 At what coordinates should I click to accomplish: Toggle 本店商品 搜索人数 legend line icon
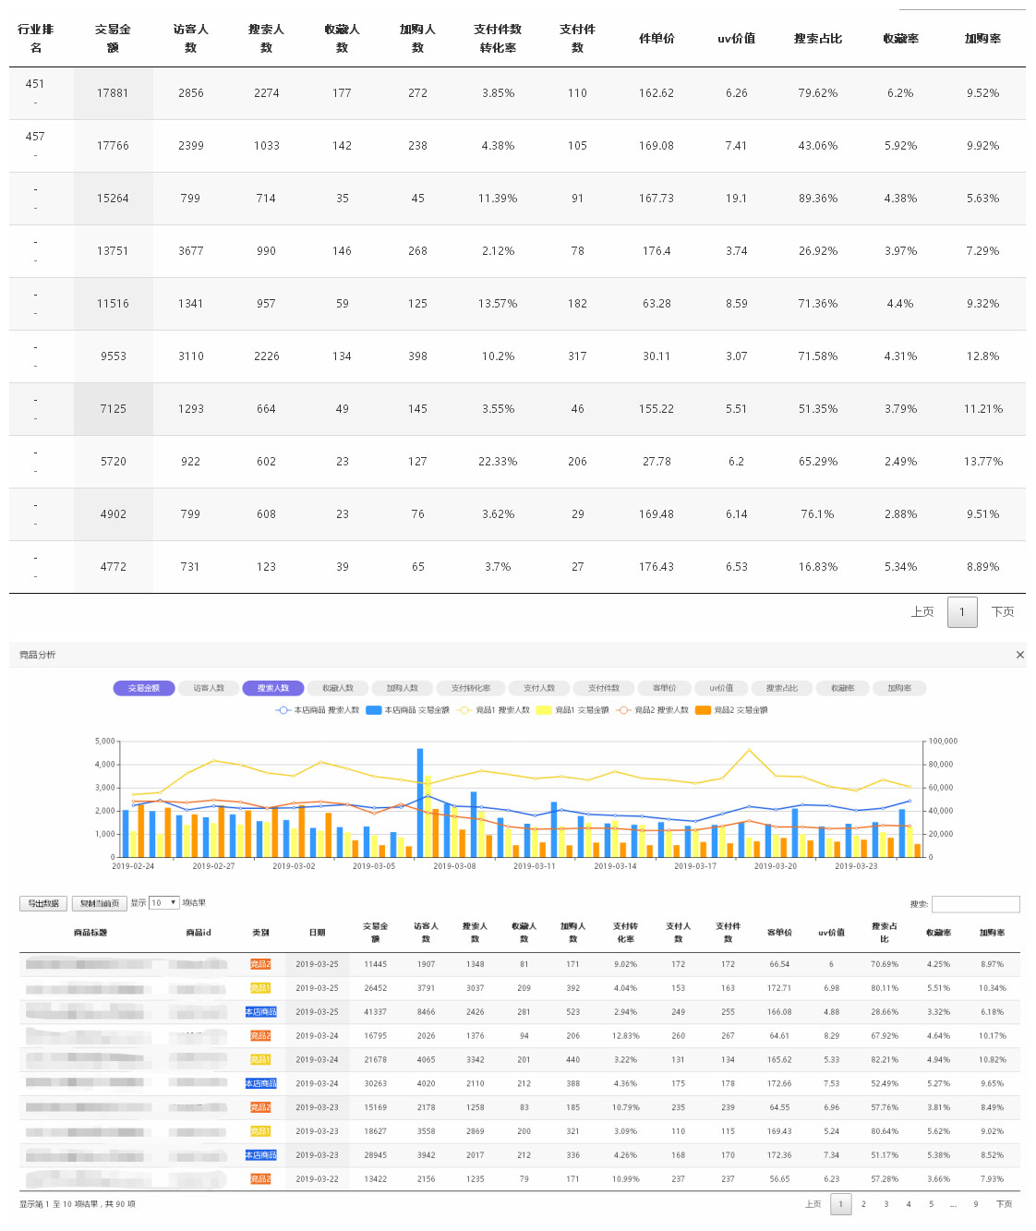click(283, 710)
